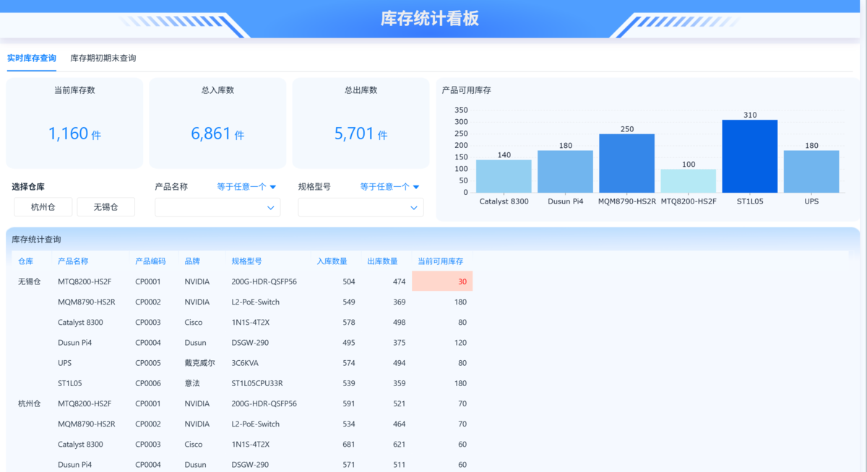Select the 实时库存查询 tab
Image resolution: width=867 pixels, height=472 pixels.
coord(31,58)
